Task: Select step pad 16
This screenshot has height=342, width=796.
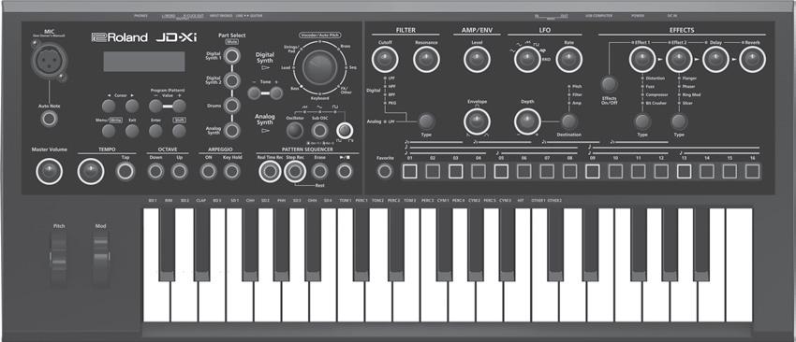Action: pyautogui.click(x=753, y=171)
